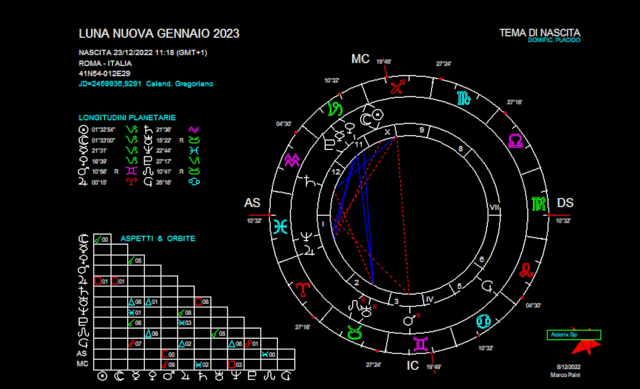
Task: Click the Neptune trident symbol in the wheel
Action: (306, 236)
